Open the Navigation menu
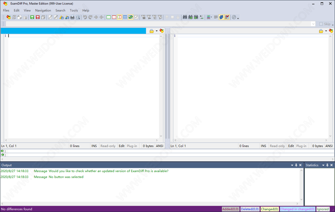This screenshot has height=212, width=335. [43, 10]
